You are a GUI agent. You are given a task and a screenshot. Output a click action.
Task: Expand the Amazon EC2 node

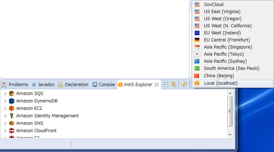(x=5, y=108)
